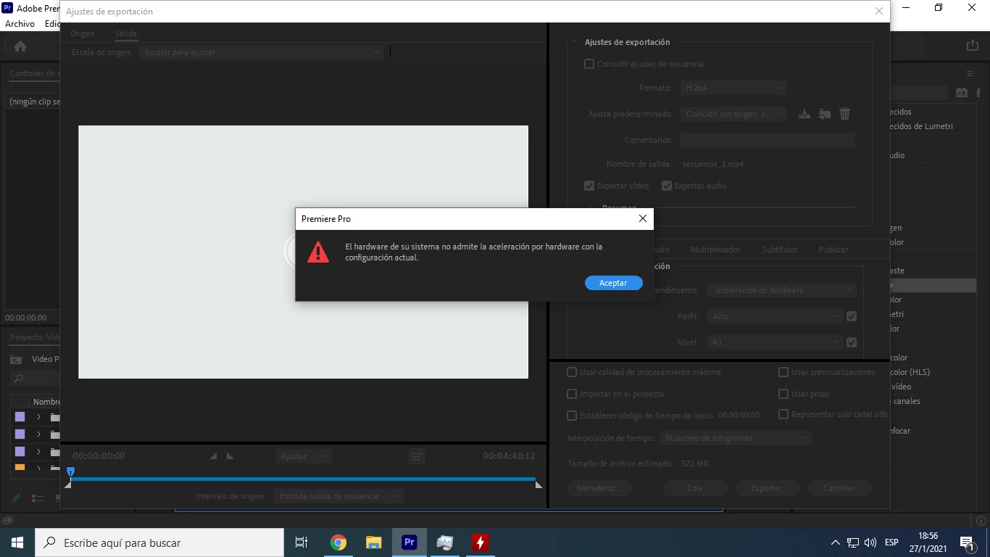Viewport: 990px width, 557px height.
Task: Click the import presets icon
Action: 825,114
